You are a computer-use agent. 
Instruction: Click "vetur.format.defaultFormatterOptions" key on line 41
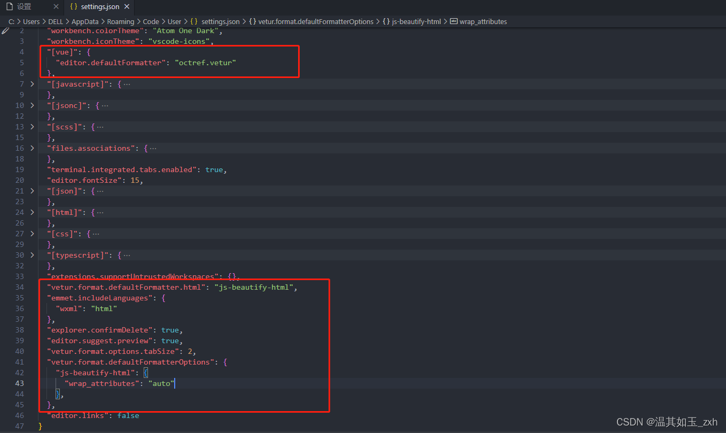tap(131, 362)
